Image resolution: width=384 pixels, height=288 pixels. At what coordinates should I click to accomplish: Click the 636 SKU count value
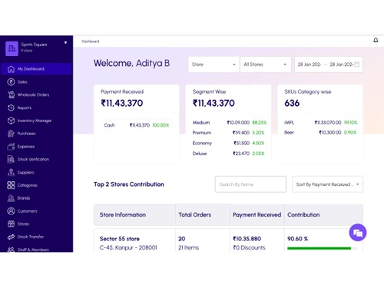coord(292,103)
